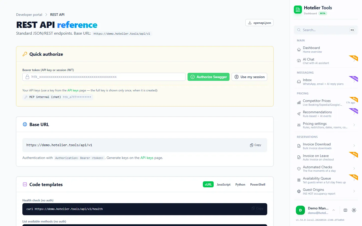Expand Automated Checks chevron
Viewport: 362px width, 226px height.
coord(354,168)
